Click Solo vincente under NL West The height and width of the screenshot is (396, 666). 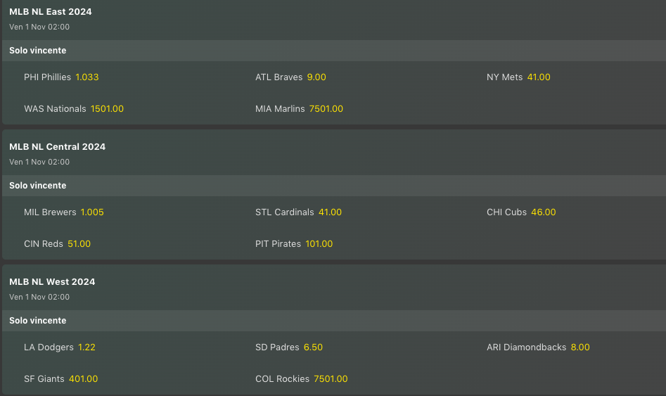tap(38, 321)
